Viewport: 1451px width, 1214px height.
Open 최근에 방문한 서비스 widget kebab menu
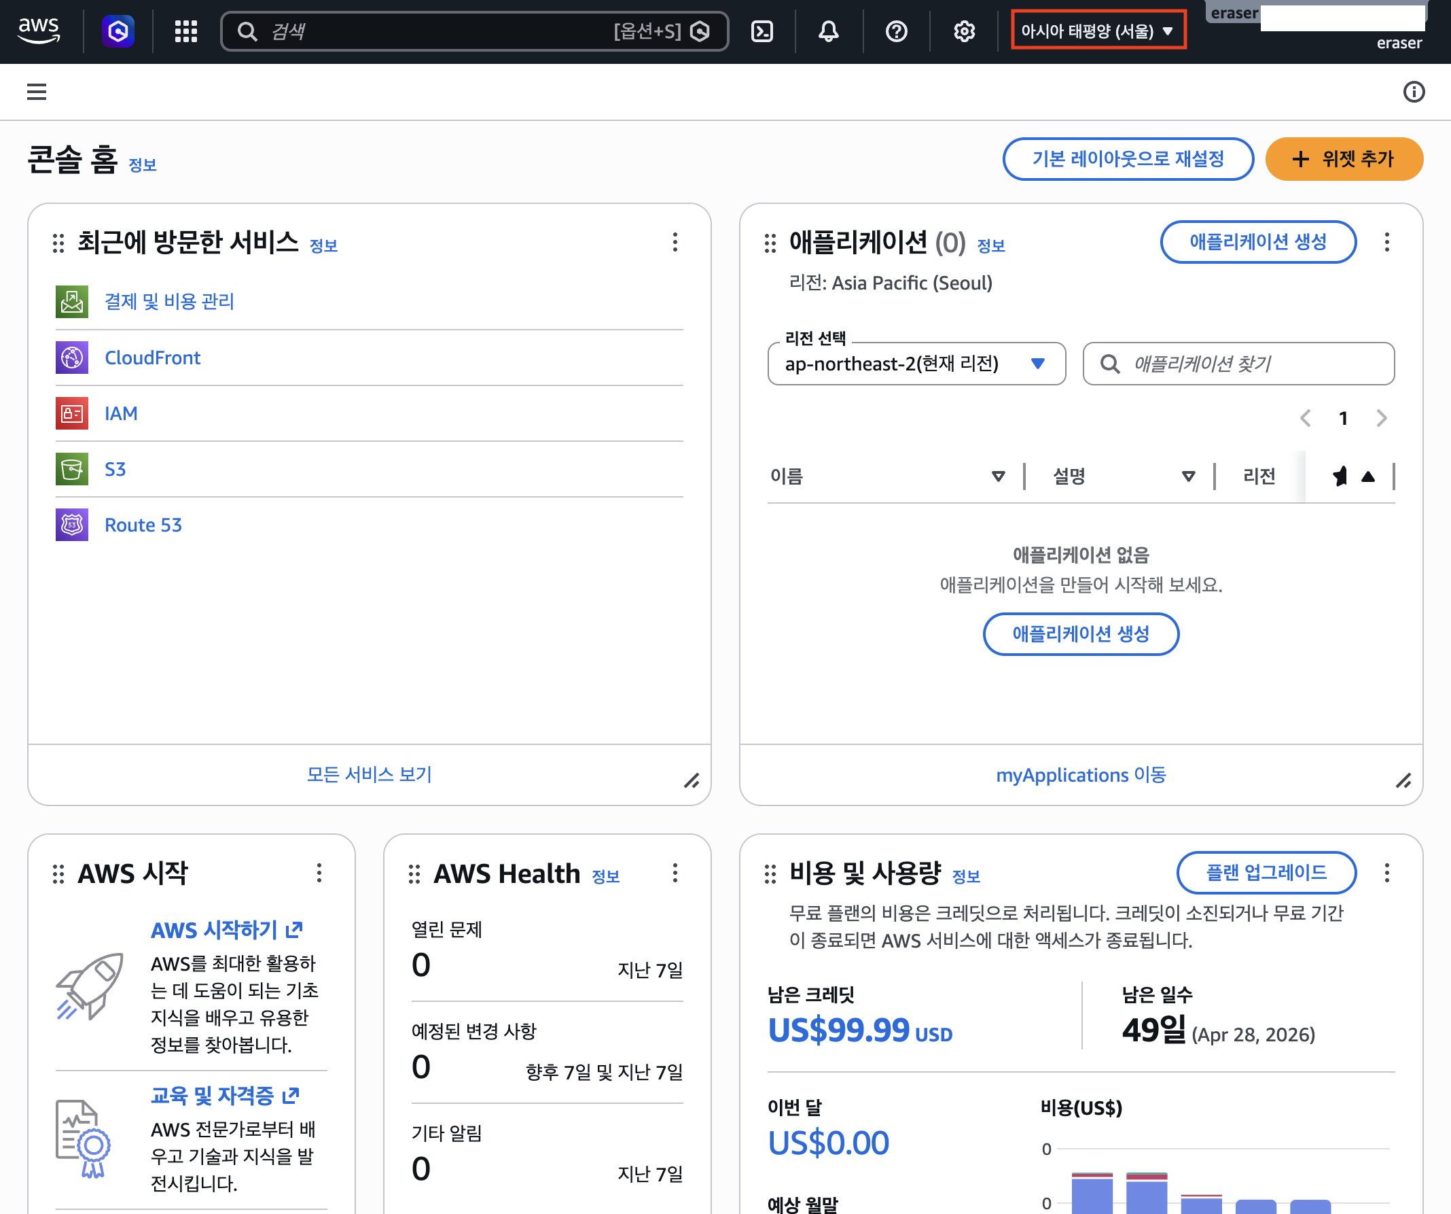(x=675, y=242)
